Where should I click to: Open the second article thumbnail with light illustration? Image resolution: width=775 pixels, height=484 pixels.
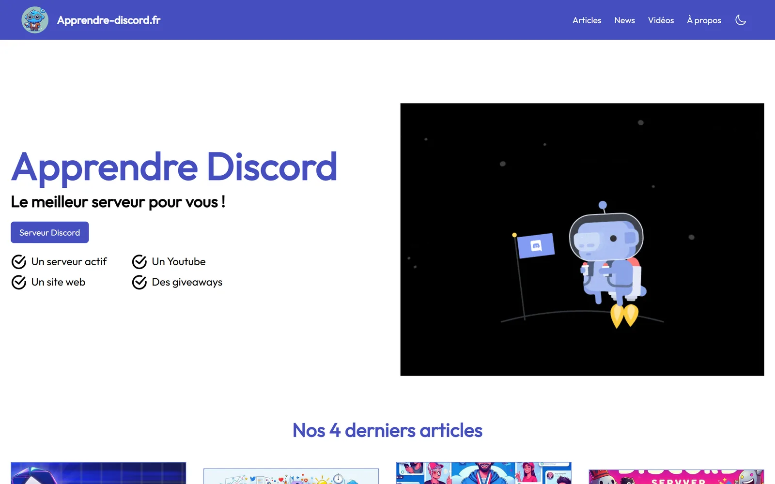291,476
